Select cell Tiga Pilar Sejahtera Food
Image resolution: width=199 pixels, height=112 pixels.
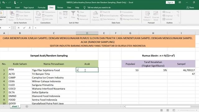coord(54,70)
